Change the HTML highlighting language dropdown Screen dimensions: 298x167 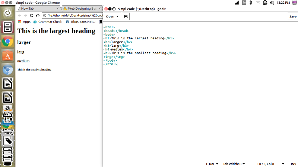[212, 164]
